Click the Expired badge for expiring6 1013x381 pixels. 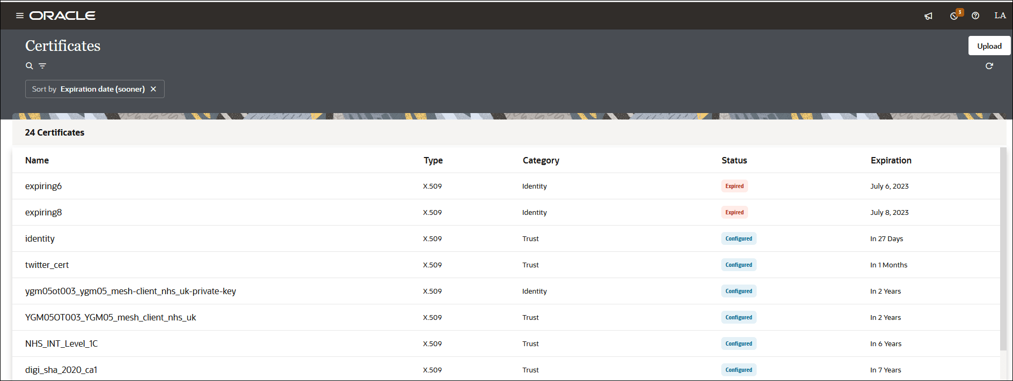coord(734,186)
